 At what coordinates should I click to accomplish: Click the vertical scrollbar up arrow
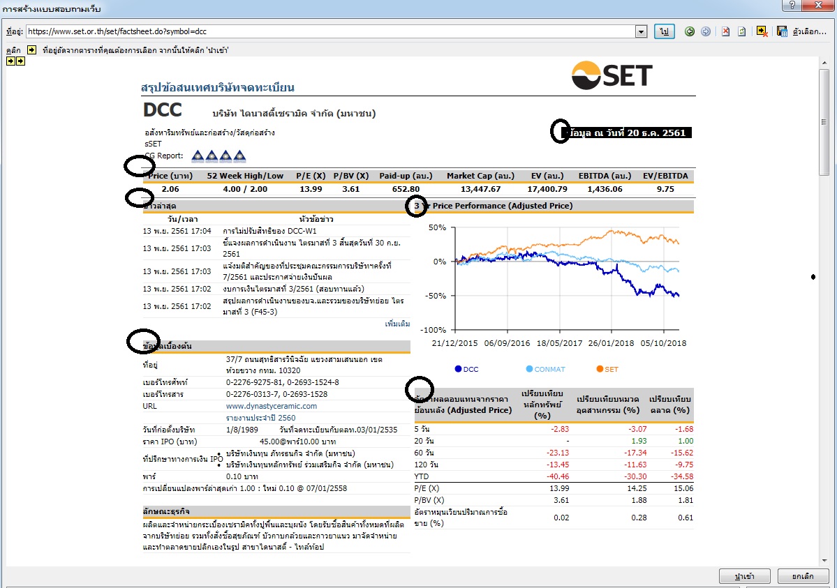(824, 63)
